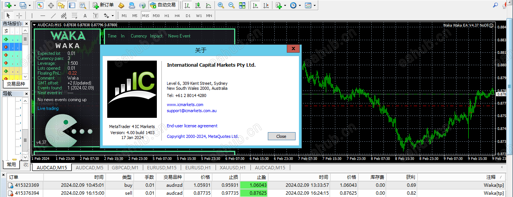
Task: Draw a vertical line tool
Action: [32, 16]
